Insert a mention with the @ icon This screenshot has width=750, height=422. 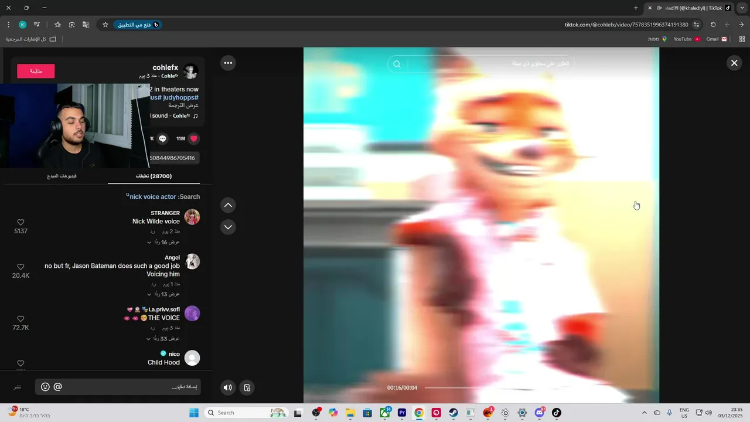[x=57, y=387]
